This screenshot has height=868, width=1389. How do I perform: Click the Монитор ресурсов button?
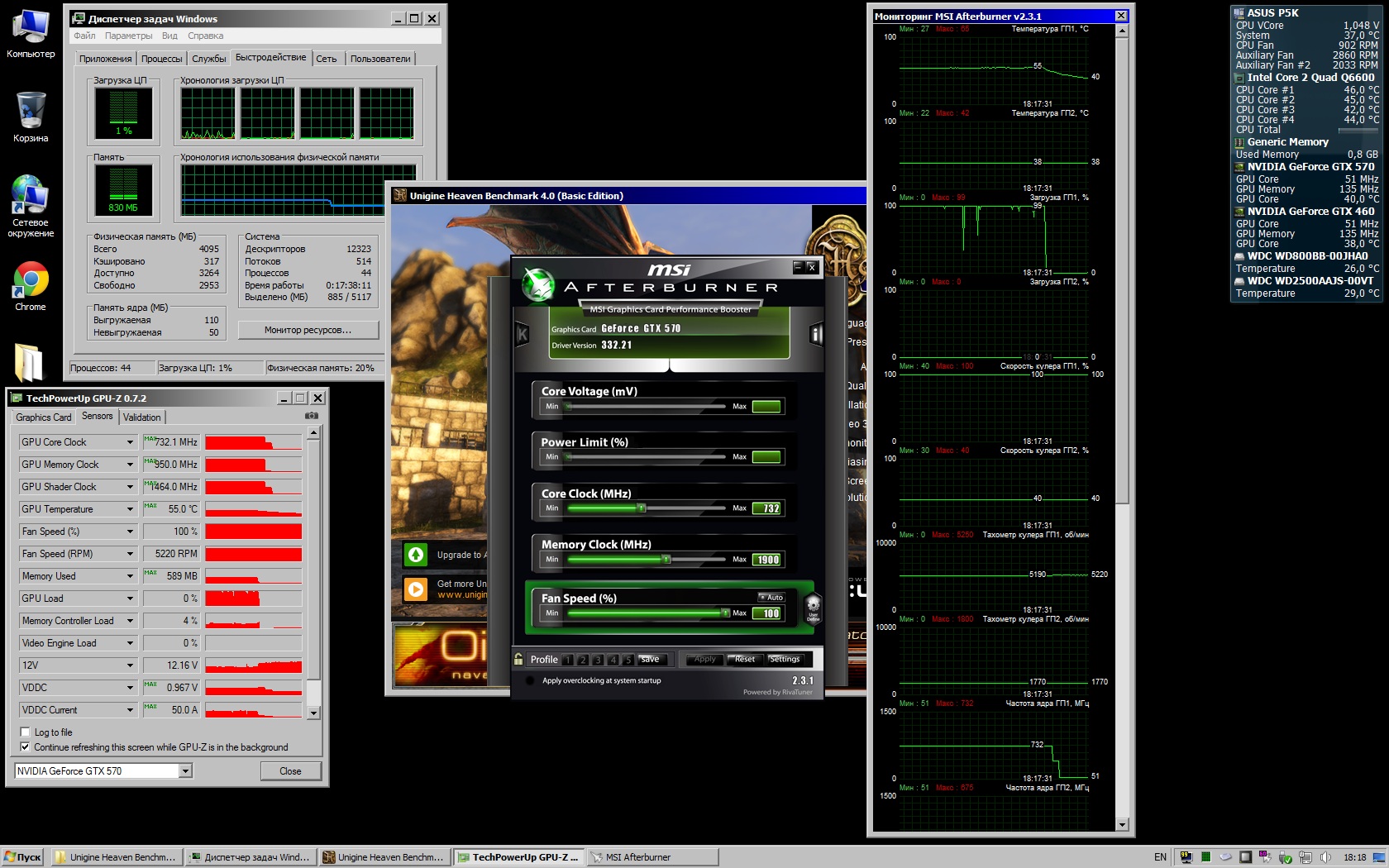click(308, 330)
